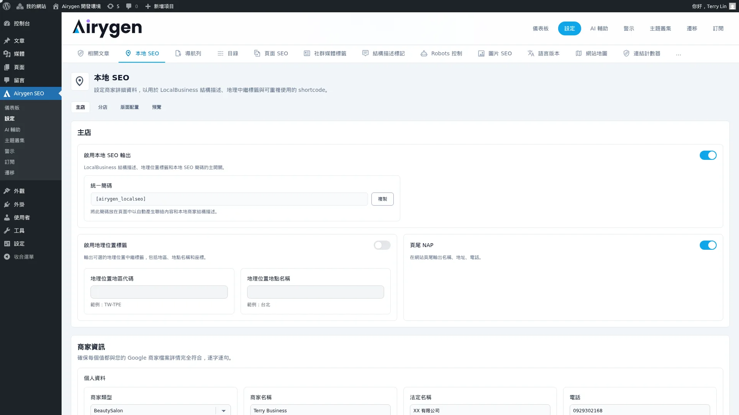This screenshot has height=415, width=739.
Task: Open the 版面配置 sub-tab
Action: click(129, 107)
